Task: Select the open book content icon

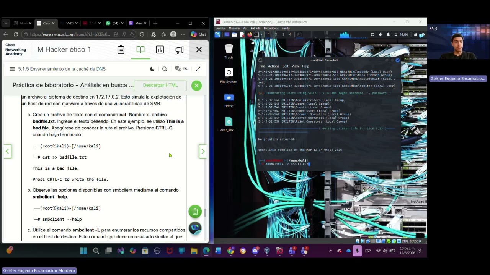Action: pyautogui.click(x=140, y=50)
